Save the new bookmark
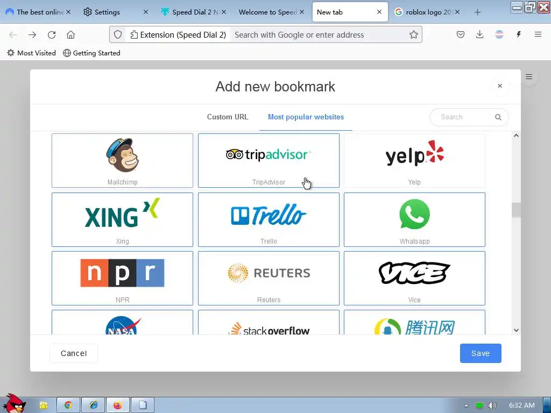 point(481,353)
